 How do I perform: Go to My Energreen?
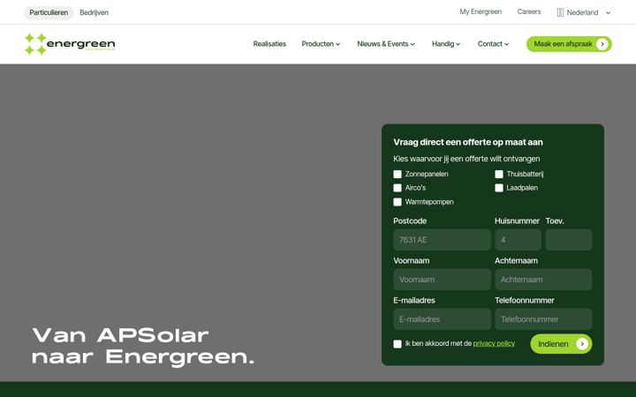click(x=481, y=11)
